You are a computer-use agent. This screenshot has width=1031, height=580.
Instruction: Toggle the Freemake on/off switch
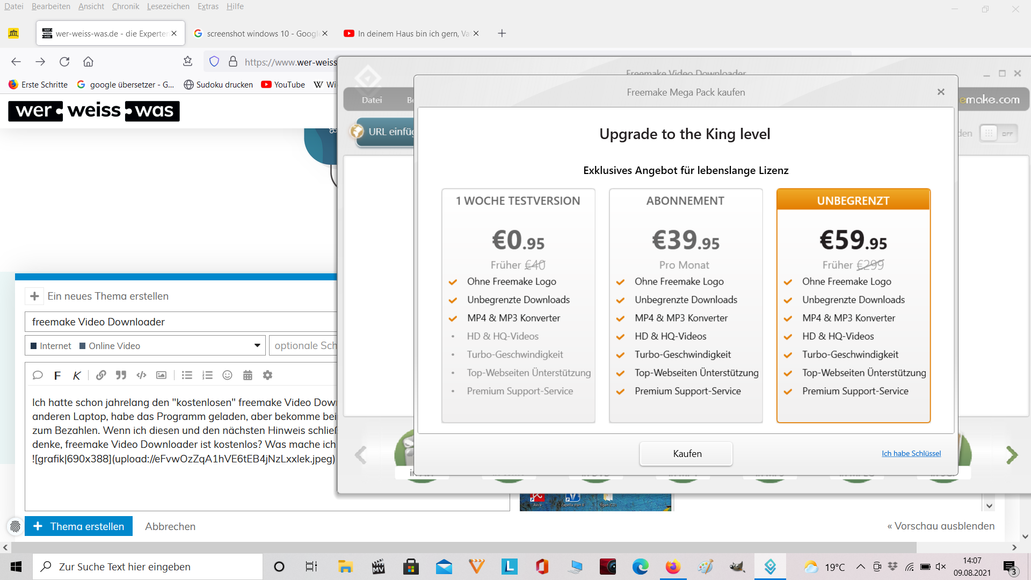(x=998, y=133)
